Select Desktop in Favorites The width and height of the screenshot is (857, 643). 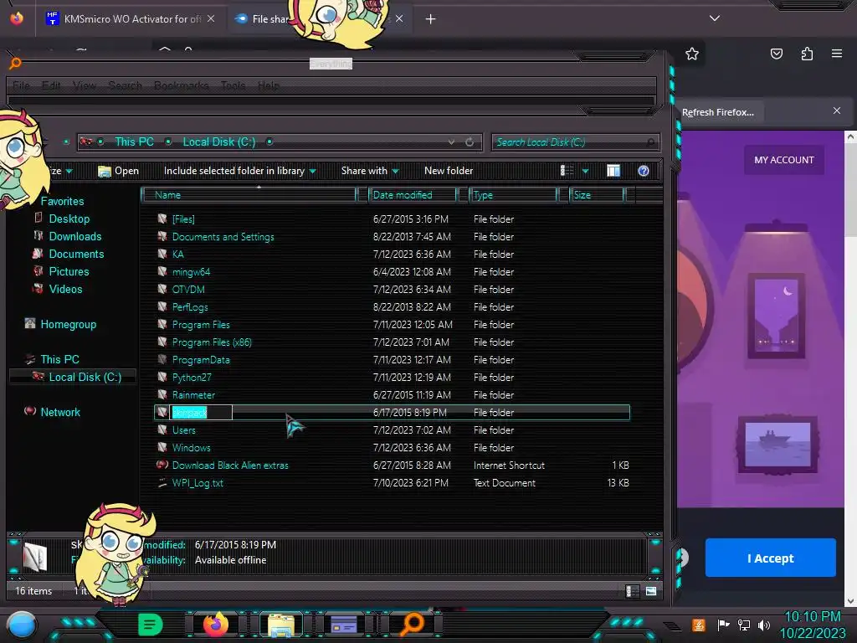69,219
